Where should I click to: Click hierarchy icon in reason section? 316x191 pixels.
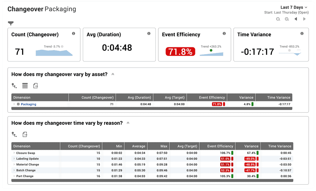(14, 134)
